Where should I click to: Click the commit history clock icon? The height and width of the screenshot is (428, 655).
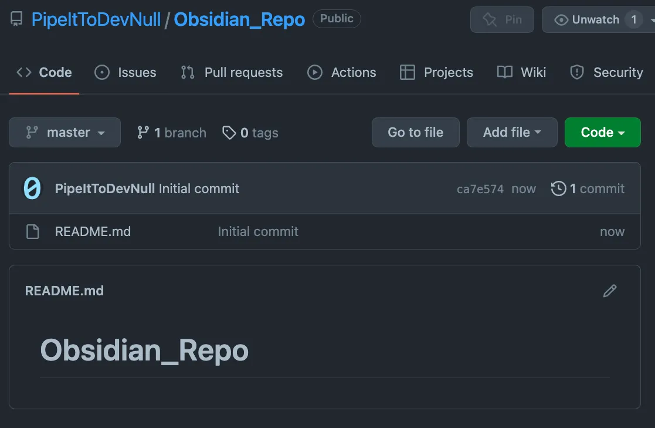point(558,188)
